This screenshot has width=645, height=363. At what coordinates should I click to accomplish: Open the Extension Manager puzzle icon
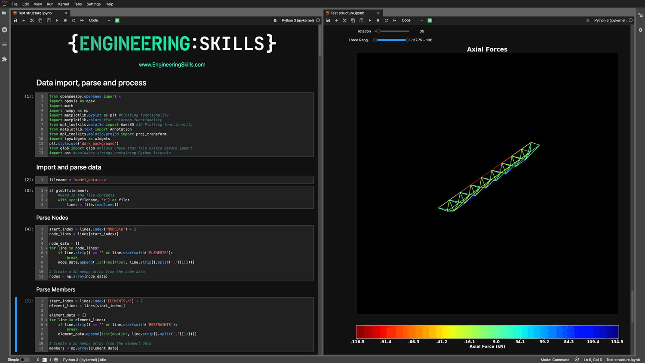[4, 59]
